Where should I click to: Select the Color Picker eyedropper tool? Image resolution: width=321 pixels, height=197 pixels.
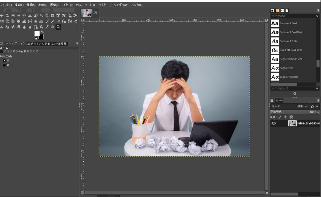pos(47,27)
